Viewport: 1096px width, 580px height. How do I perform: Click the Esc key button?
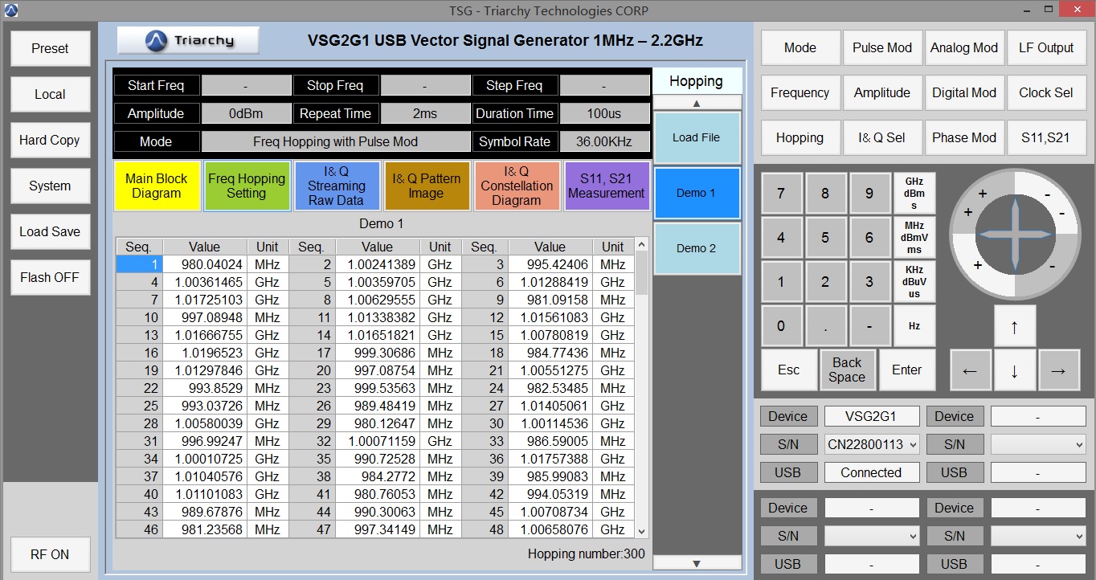pos(789,370)
